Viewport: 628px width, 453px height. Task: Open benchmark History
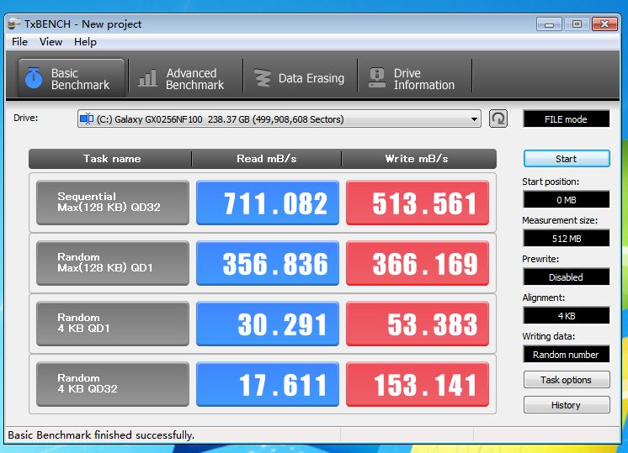click(567, 405)
